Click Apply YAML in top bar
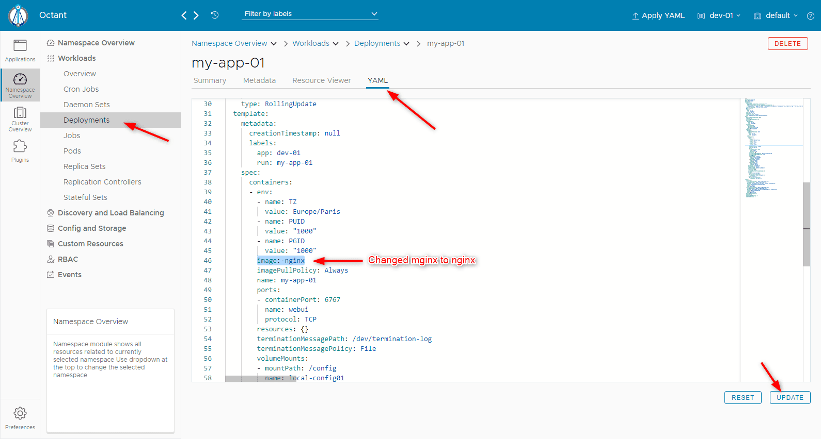Screen dimensions: 821x439 [658, 15]
